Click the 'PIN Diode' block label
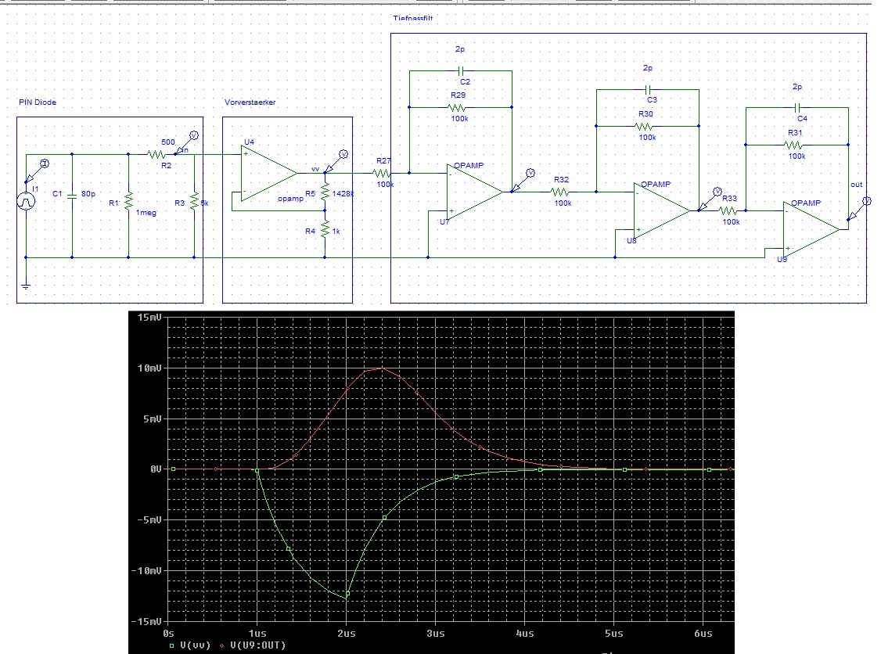881x654 pixels. pyautogui.click(x=38, y=102)
